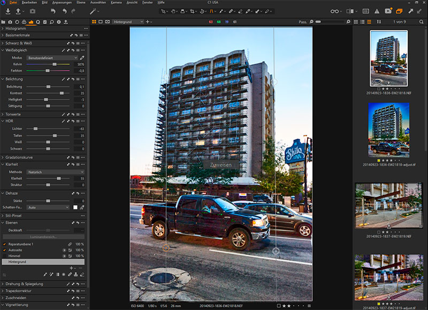This screenshot has width=428, height=310.
Task: Open the Kamera menu
Action: click(116, 3)
